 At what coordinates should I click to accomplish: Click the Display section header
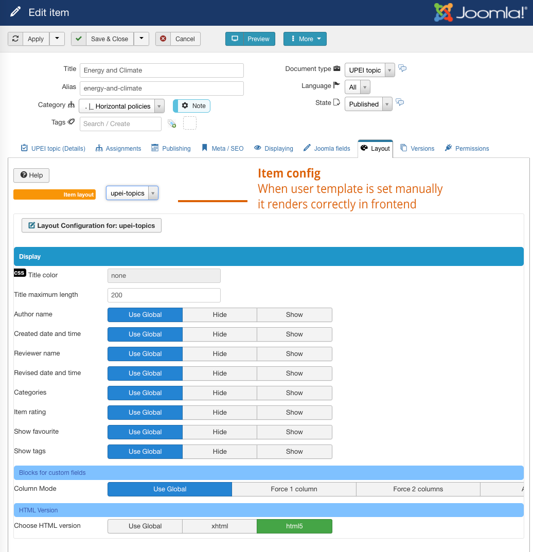(x=269, y=256)
